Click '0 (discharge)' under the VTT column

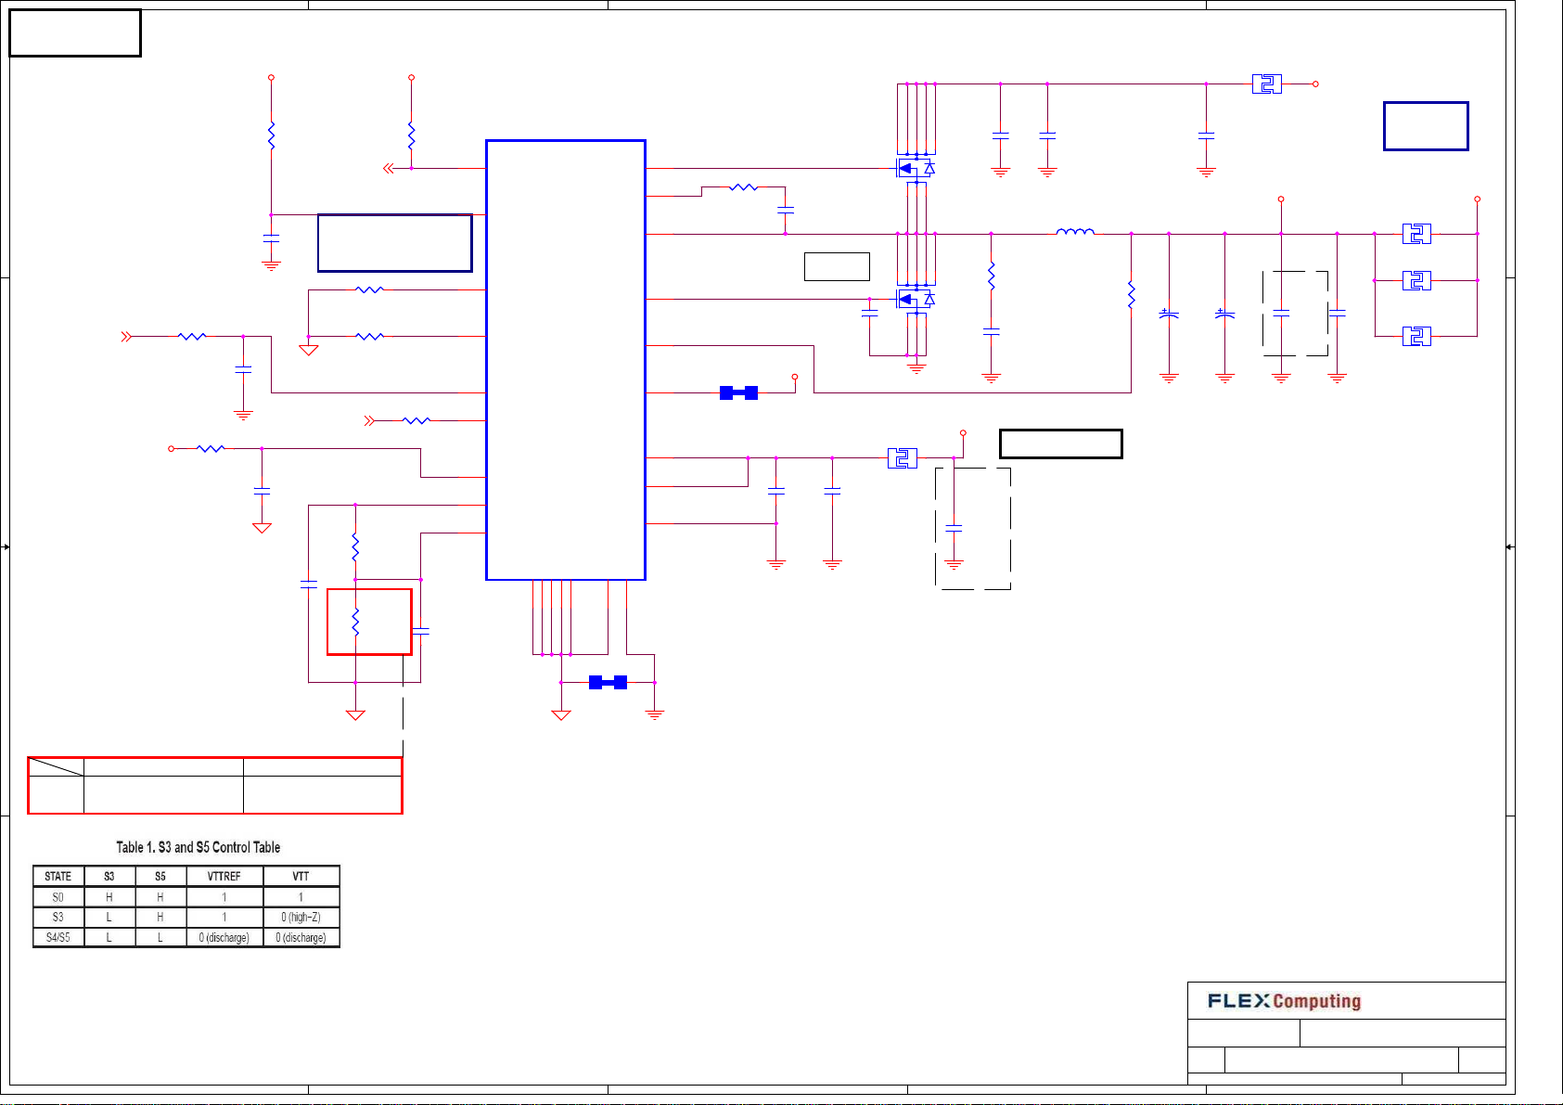point(301,937)
